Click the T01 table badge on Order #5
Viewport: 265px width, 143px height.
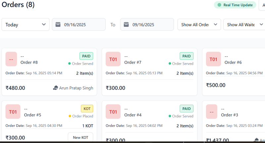(13, 112)
